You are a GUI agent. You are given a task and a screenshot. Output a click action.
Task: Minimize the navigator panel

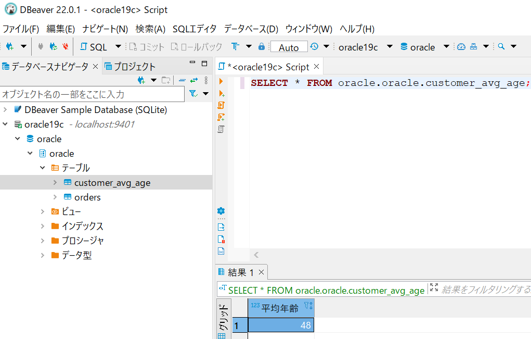(x=193, y=62)
